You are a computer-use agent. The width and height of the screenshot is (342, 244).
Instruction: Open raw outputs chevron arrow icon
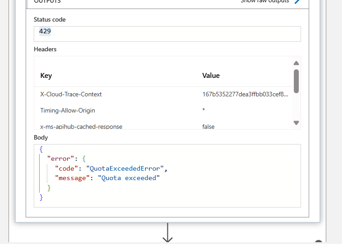coord(297,1)
